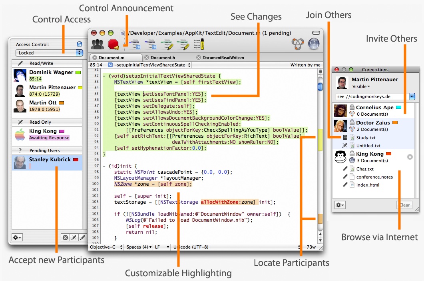Open the Spaces (4) tab setting dropdown
The width and height of the screenshot is (424, 281).
coord(139,247)
